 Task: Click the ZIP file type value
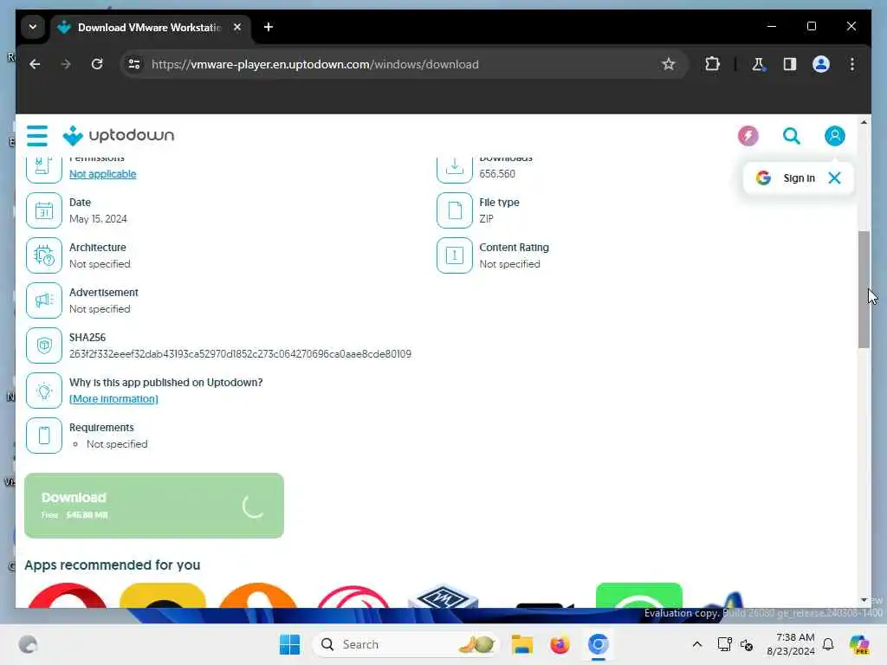coord(486,219)
